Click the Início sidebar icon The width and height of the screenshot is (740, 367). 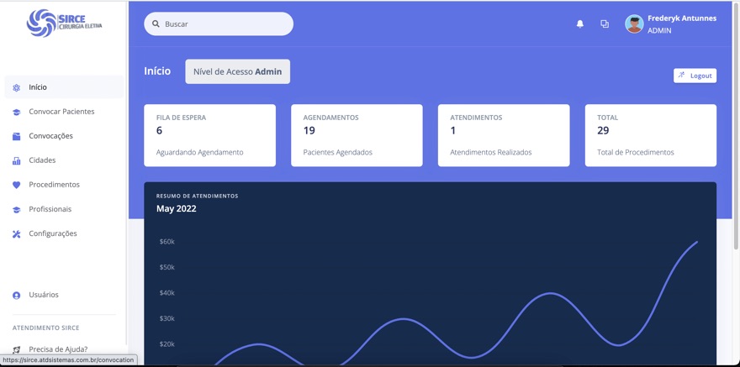click(x=17, y=87)
